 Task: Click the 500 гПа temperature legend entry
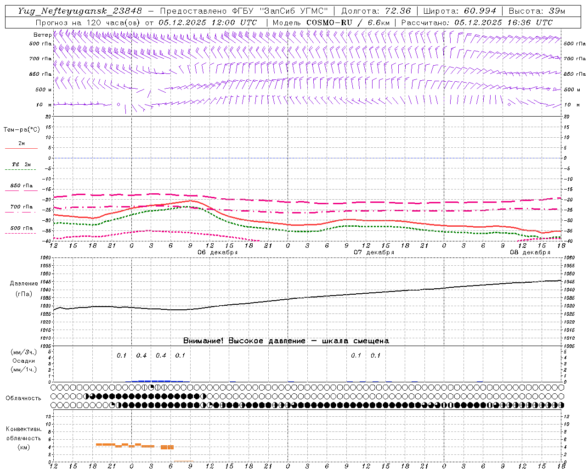pyautogui.click(x=21, y=229)
